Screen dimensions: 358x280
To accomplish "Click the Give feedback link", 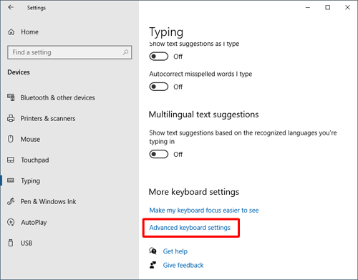I will [183, 265].
